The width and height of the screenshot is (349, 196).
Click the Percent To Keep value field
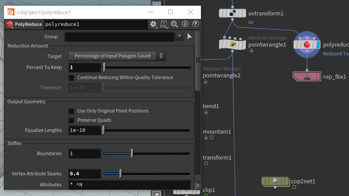(x=84, y=67)
